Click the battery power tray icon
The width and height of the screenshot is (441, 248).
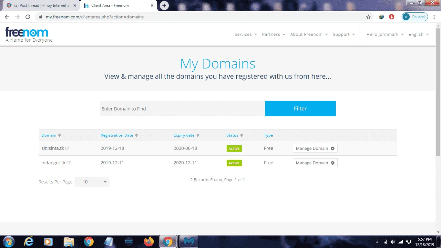tap(385, 242)
